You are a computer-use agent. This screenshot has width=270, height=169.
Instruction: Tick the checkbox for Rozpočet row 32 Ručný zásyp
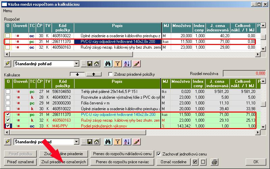click(7, 47)
